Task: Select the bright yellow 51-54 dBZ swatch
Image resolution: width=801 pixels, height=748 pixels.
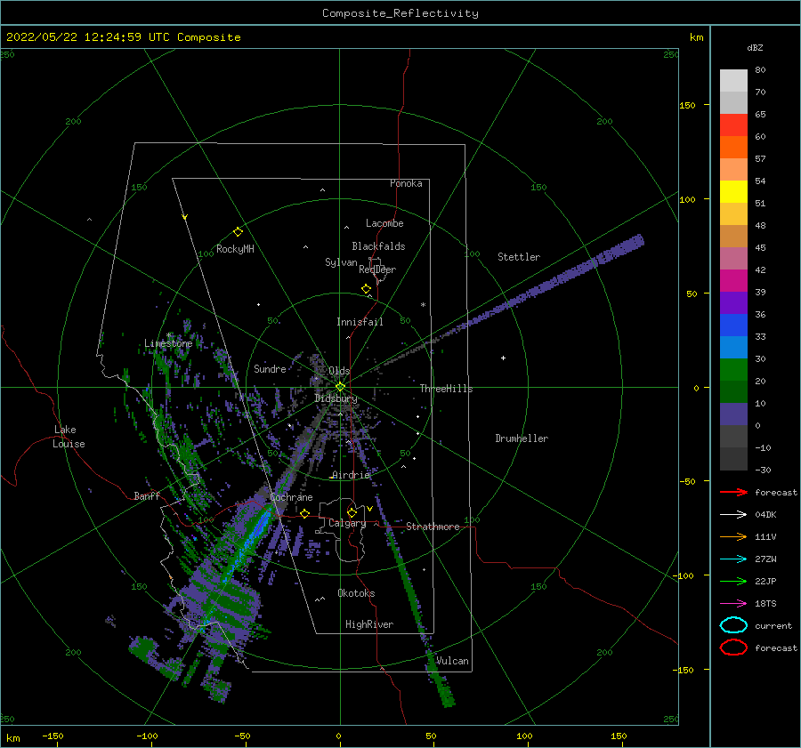Action: click(733, 191)
